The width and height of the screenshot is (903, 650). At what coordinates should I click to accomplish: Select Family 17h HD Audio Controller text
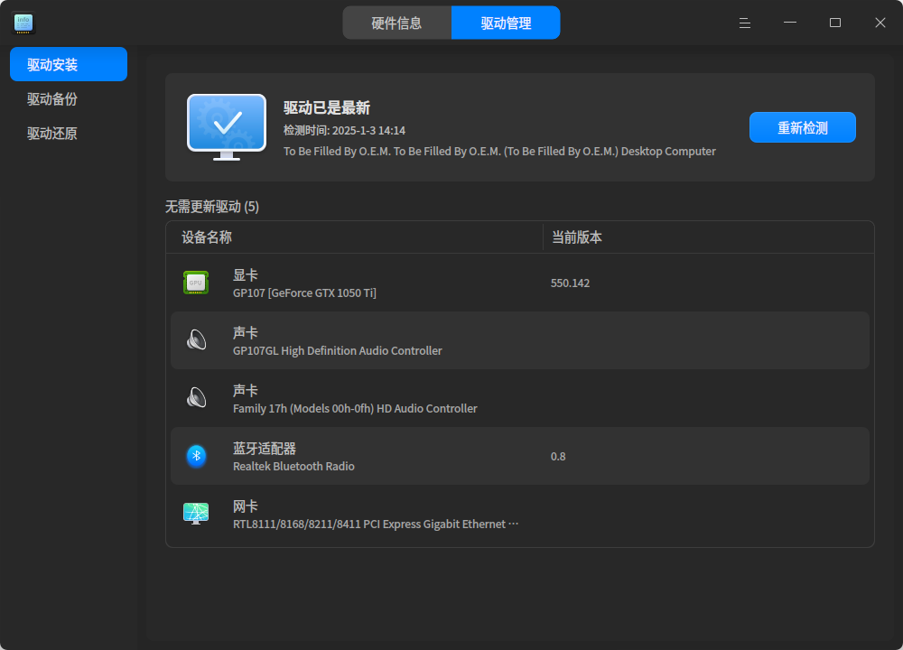click(x=355, y=409)
